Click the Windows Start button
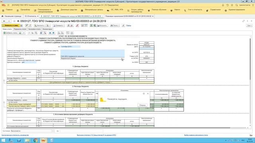 tap(3, 140)
